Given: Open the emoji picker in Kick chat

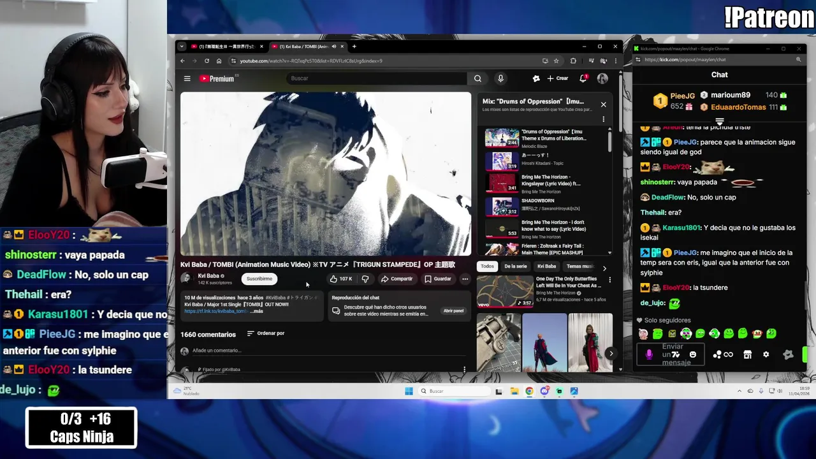Looking at the screenshot, I should pos(693,354).
